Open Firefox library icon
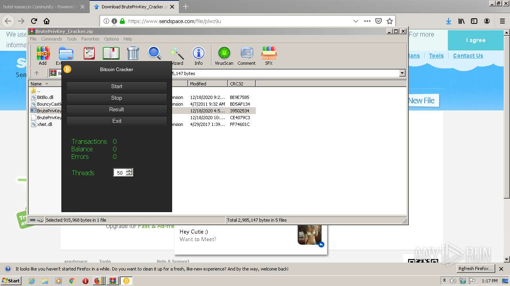 [461, 21]
